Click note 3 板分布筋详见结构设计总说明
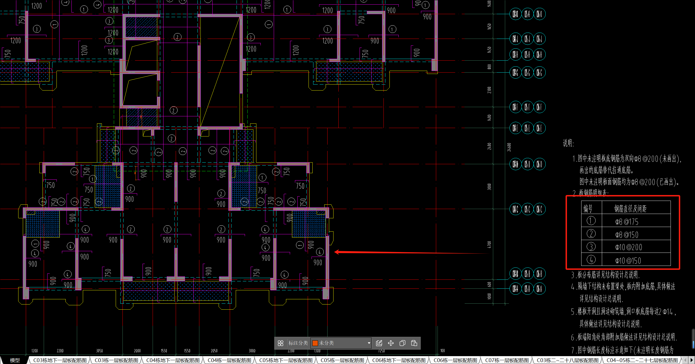This screenshot has width=695, height=364. tap(606, 275)
